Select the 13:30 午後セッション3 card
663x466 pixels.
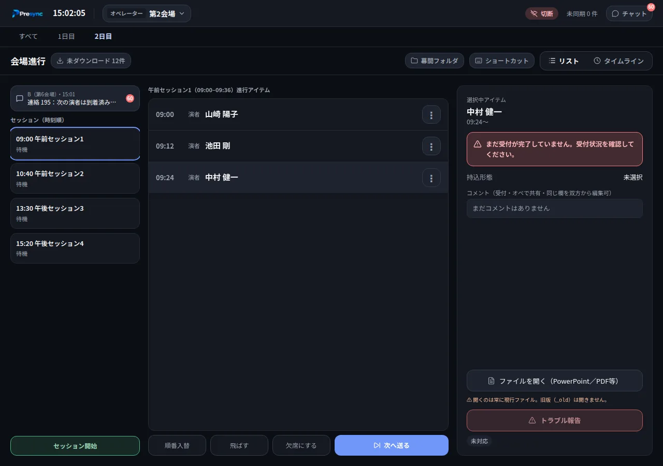(x=75, y=213)
